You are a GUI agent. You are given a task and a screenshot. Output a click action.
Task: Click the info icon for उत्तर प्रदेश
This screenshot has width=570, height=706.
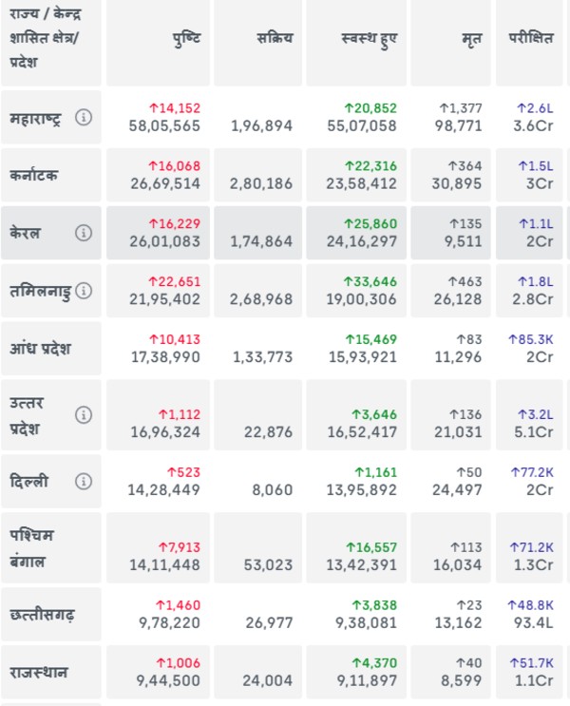[x=84, y=415]
